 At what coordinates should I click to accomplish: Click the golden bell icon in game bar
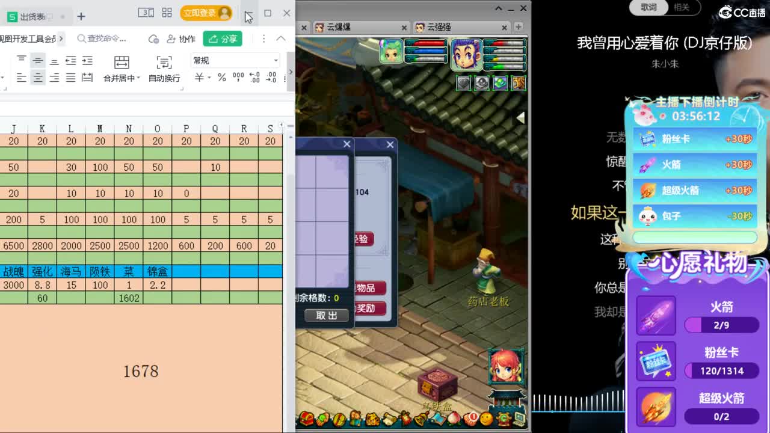coord(421,419)
